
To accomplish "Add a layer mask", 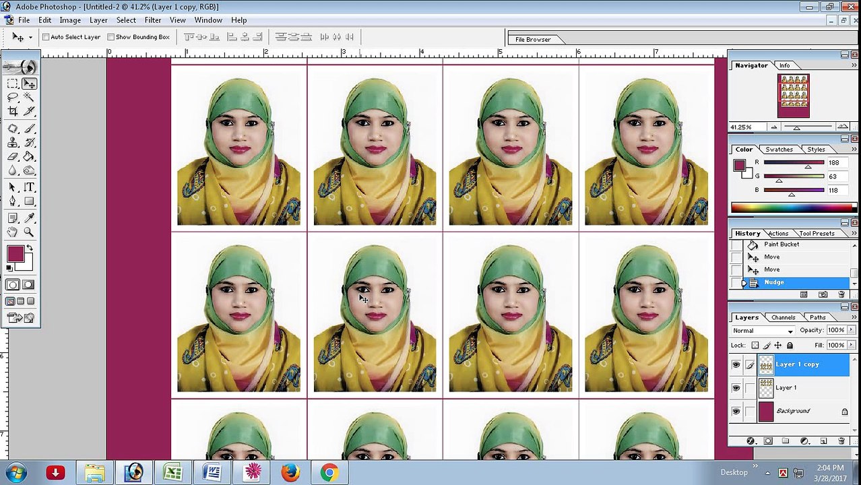I will coord(768,441).
